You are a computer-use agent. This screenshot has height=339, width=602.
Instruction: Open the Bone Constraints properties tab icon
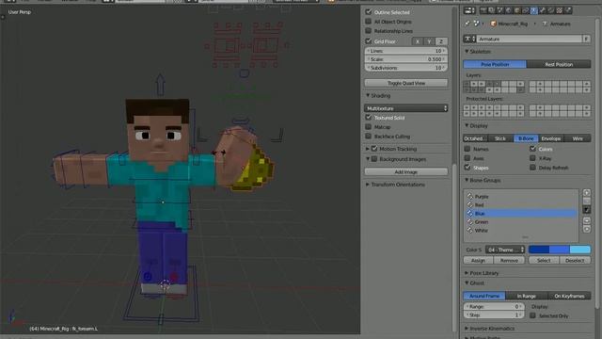551,10
